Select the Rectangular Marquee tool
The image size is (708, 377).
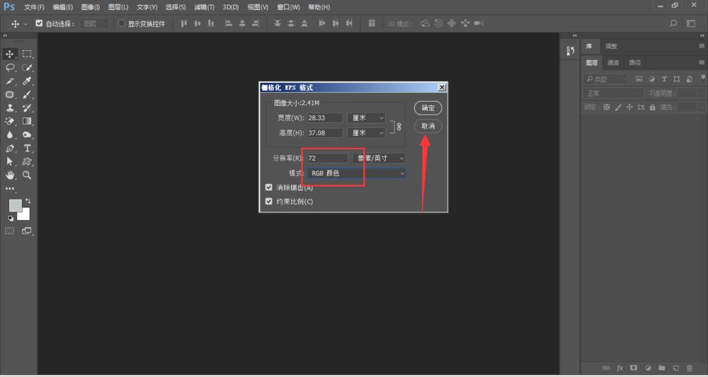coord(27,54)
